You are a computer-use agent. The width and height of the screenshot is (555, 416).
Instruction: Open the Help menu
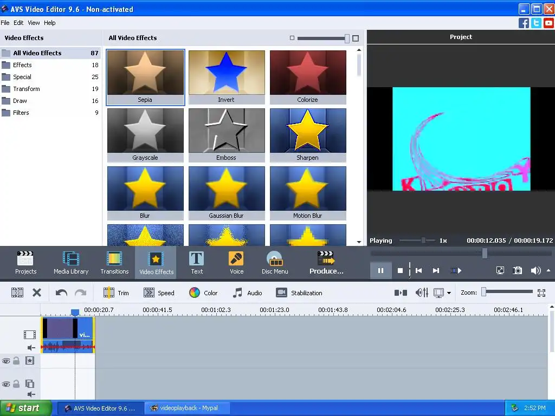pyautogui.click(x=49, y=23)
